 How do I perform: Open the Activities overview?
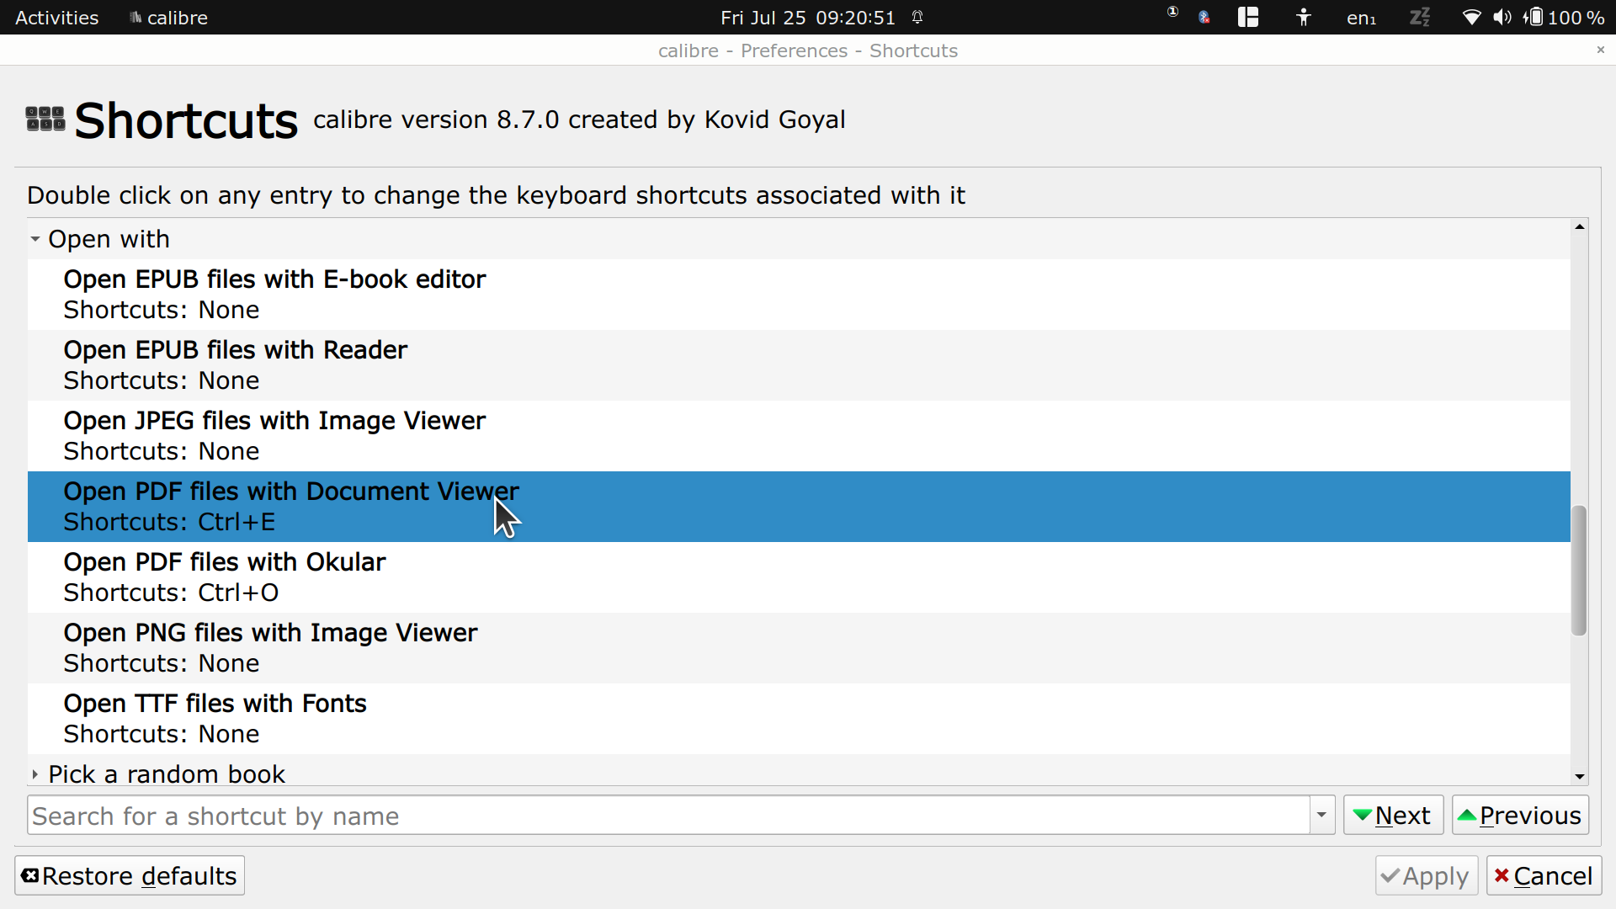coord(56,17)
